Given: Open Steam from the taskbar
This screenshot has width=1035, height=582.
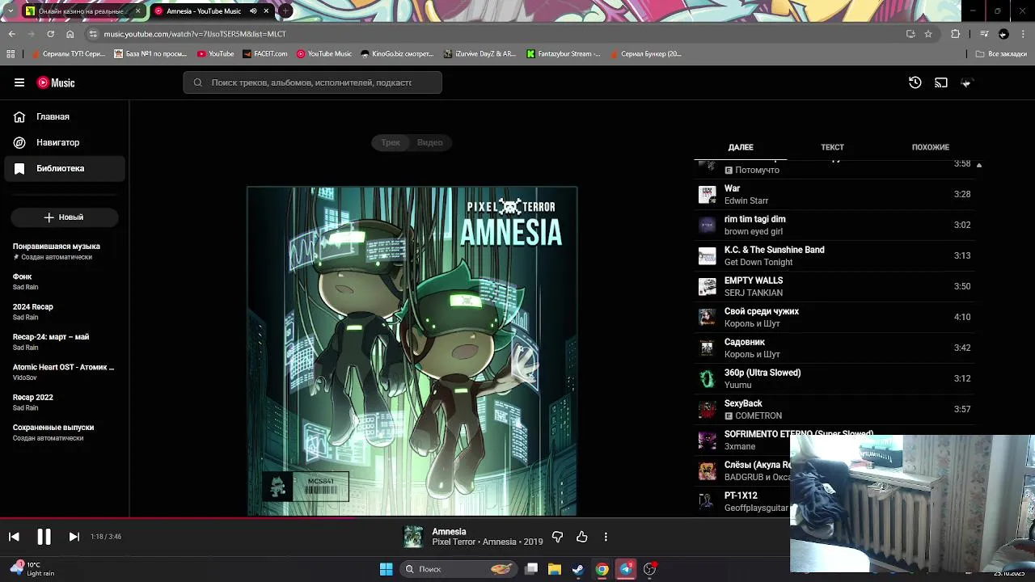Looking at the screenshot, I should (578, 569).
